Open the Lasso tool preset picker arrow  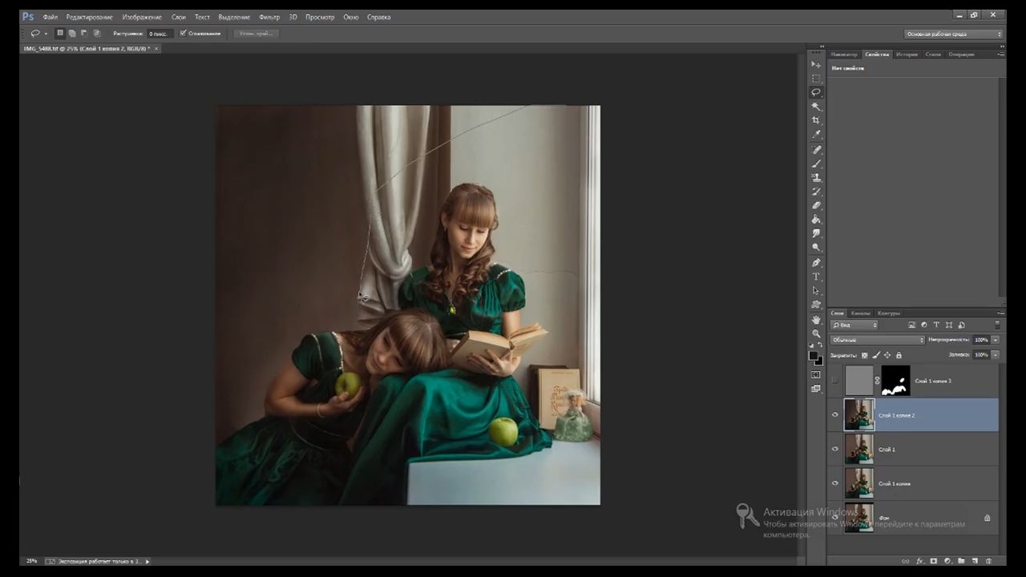point(46,34)
